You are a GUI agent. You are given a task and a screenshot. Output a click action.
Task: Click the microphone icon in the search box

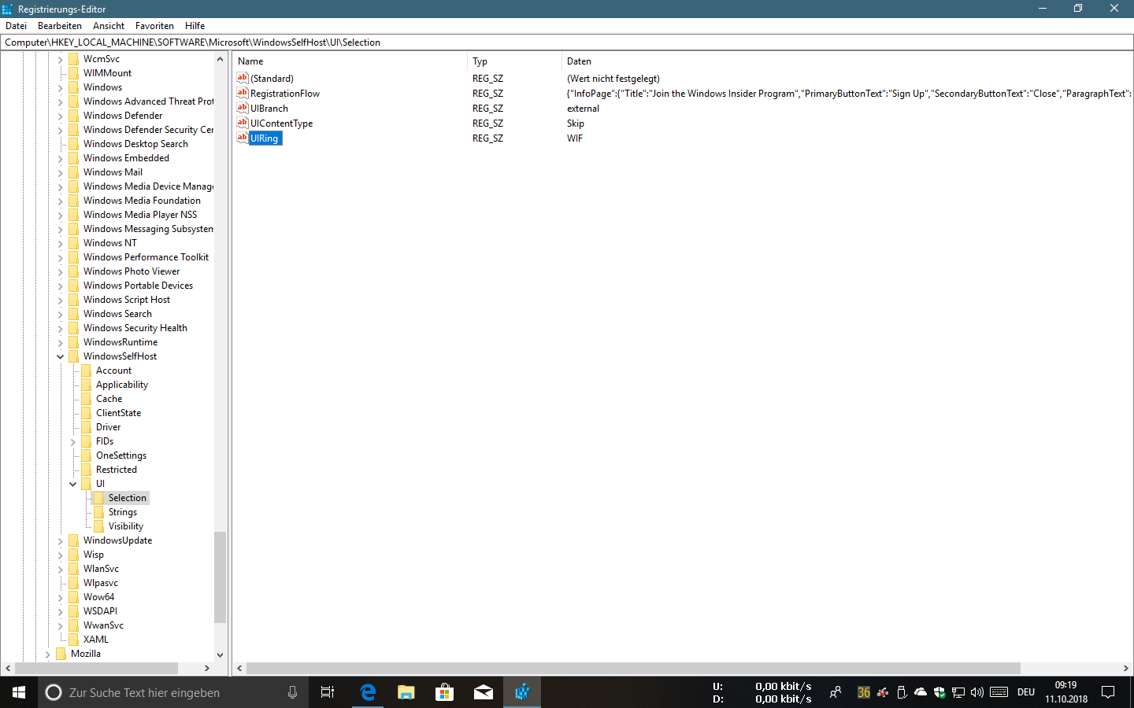[292, 692]
